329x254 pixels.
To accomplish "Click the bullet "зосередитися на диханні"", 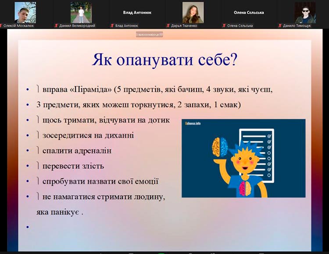I will tap(88, 135).
